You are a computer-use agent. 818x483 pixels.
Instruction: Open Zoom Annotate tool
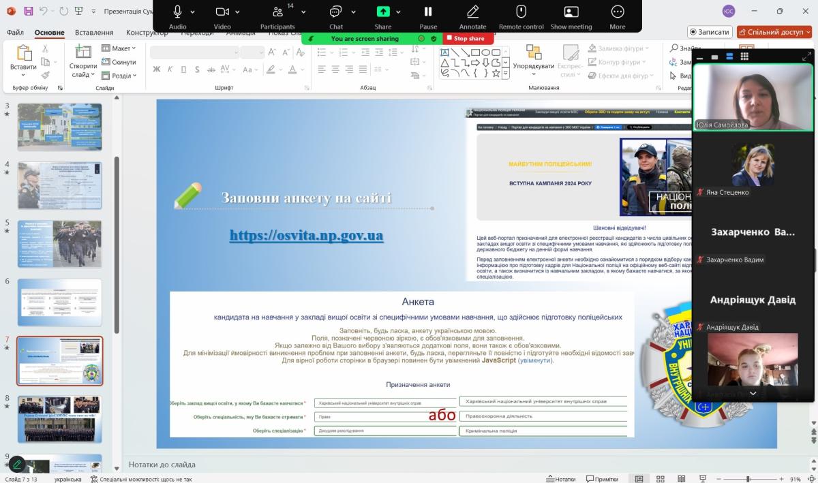click(x=472, y=16)
